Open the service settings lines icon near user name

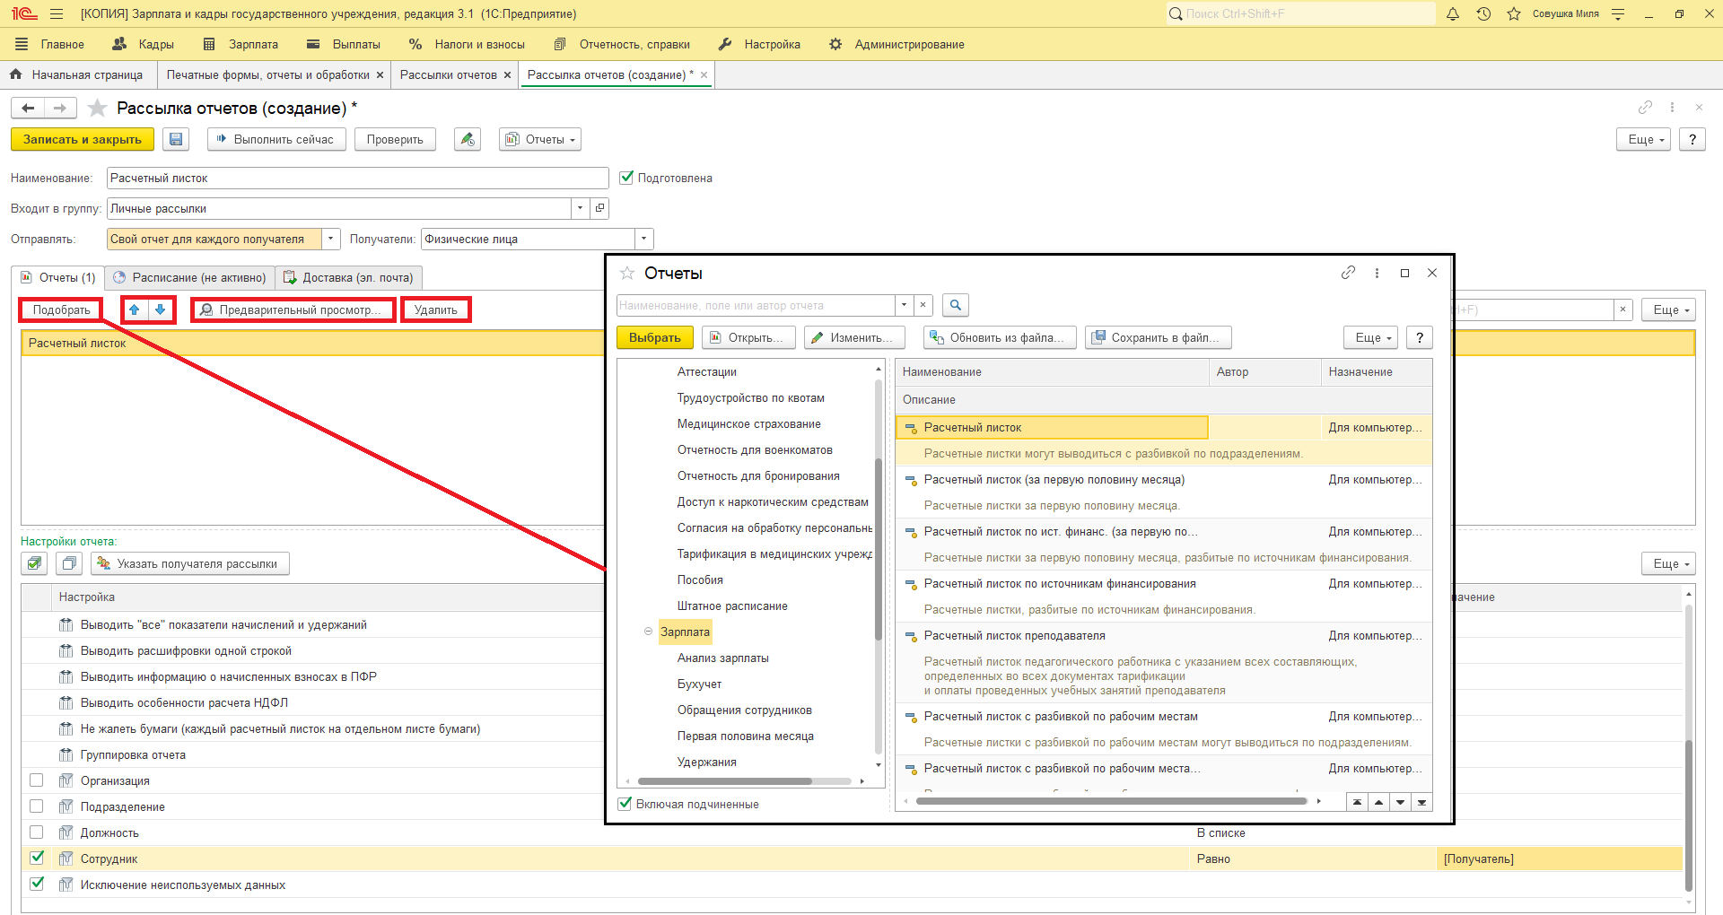[x=1618, y=14]
